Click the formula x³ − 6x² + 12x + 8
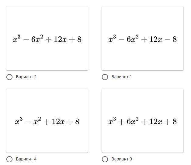Screen dimensions: 191x165 point(47,39)
